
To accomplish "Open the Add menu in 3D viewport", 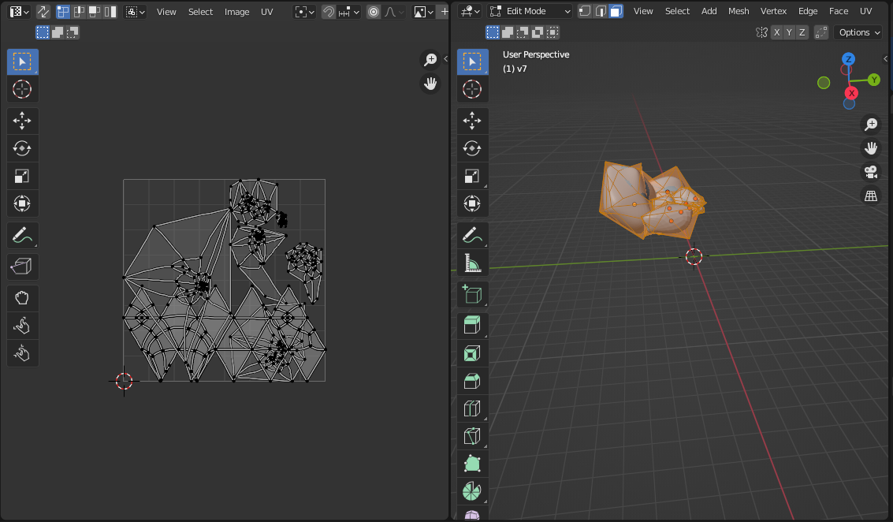I will click(709, 11).
